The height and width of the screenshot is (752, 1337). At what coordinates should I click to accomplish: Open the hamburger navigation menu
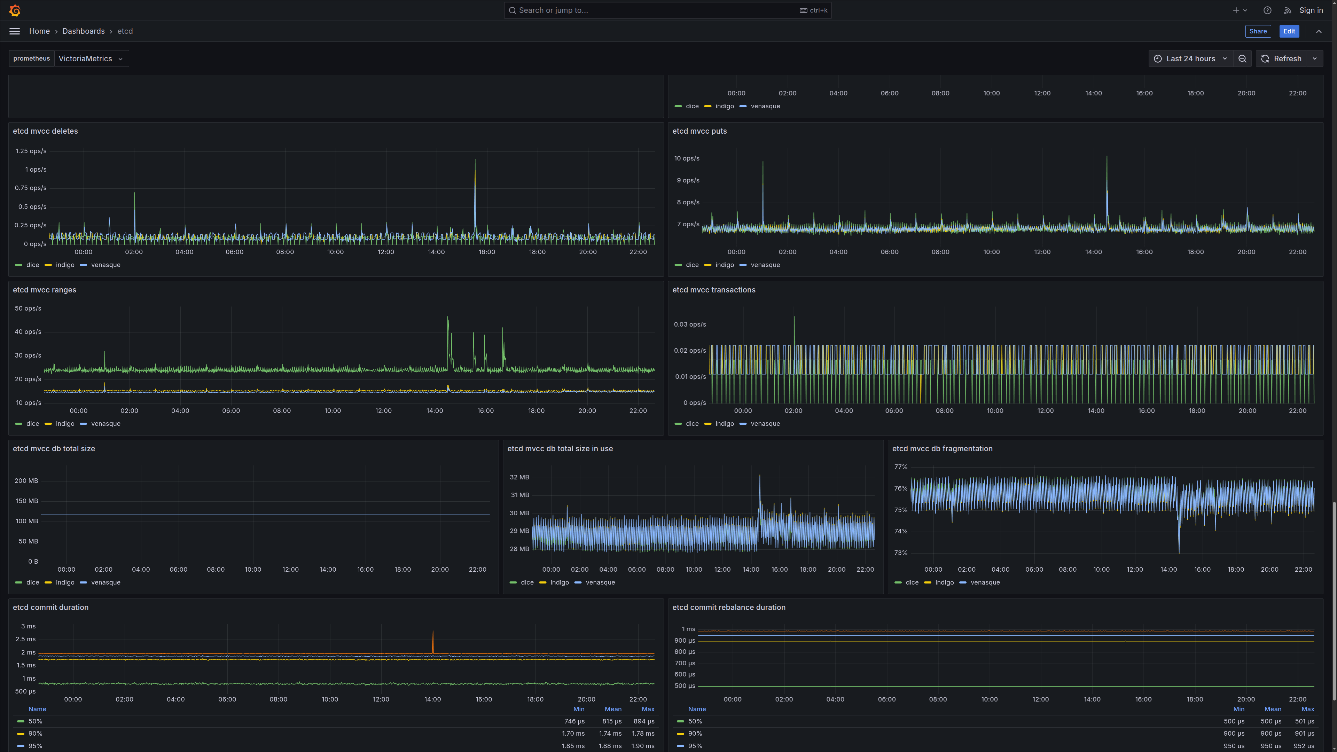(x=15, y=31)
